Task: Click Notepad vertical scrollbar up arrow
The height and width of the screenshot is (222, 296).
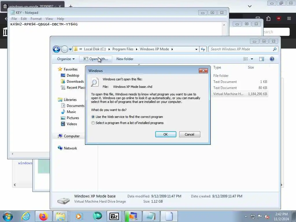Action: click(x=224, y=25)
